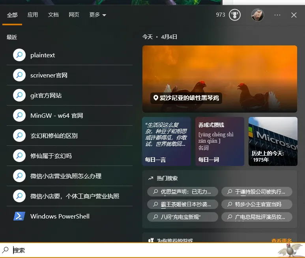Click the Windows PowerShell icon
This screenshot has height=258, width=305.
tap(19, 216)
